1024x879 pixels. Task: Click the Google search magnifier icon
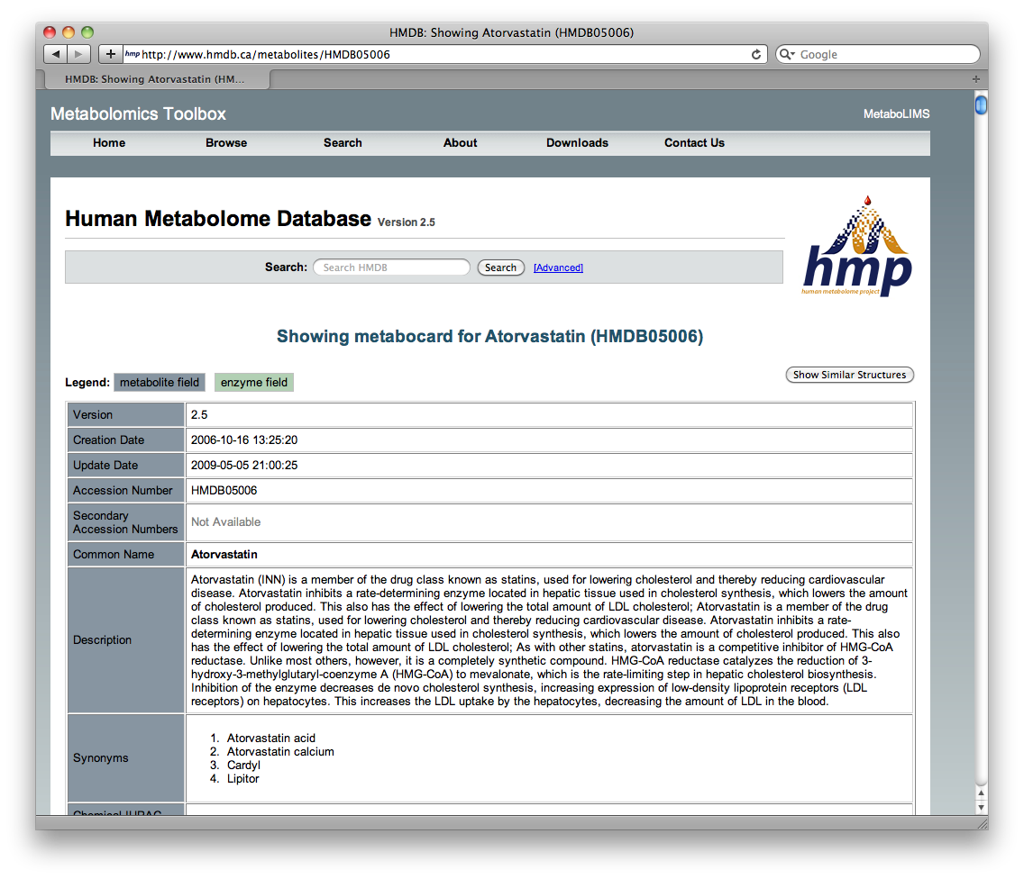(786, 54)
